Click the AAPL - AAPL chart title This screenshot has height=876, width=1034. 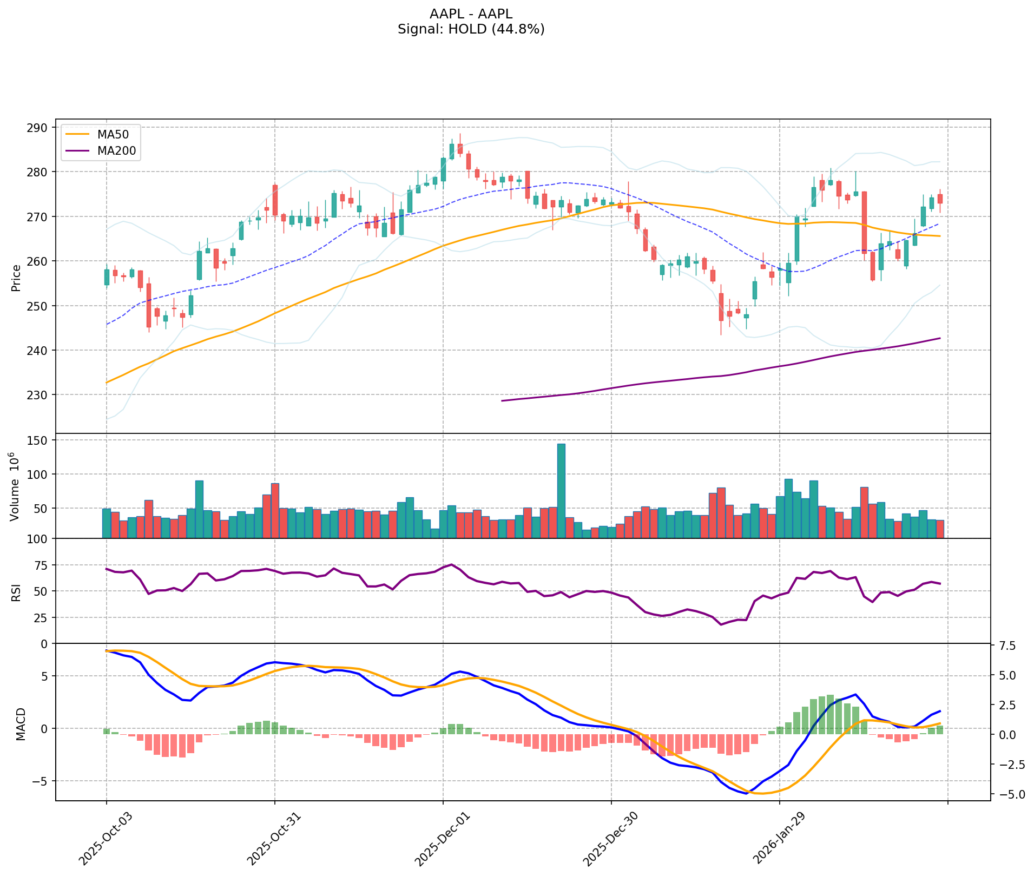(x=471, y=14)
